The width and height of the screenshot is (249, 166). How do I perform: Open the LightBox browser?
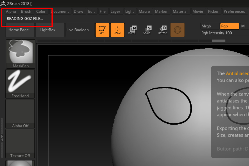(x=50, y=30)
